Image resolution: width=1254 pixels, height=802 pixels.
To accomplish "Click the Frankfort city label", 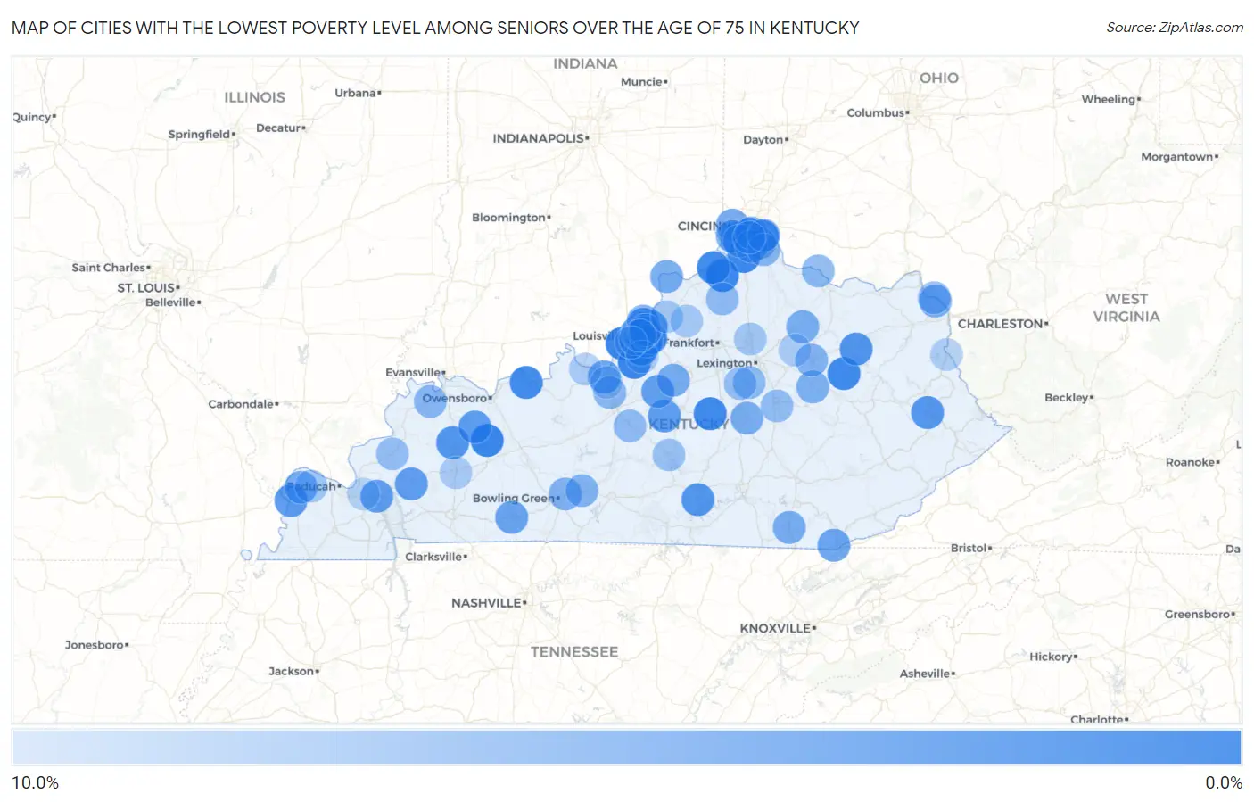I will point(690,343).
